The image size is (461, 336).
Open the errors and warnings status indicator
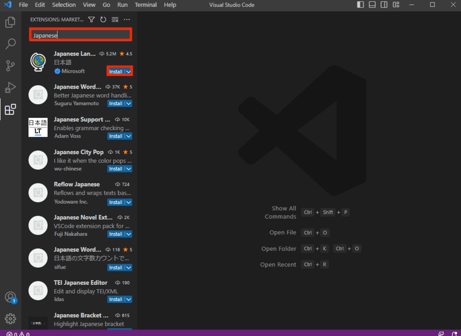[x=18, y=334]
